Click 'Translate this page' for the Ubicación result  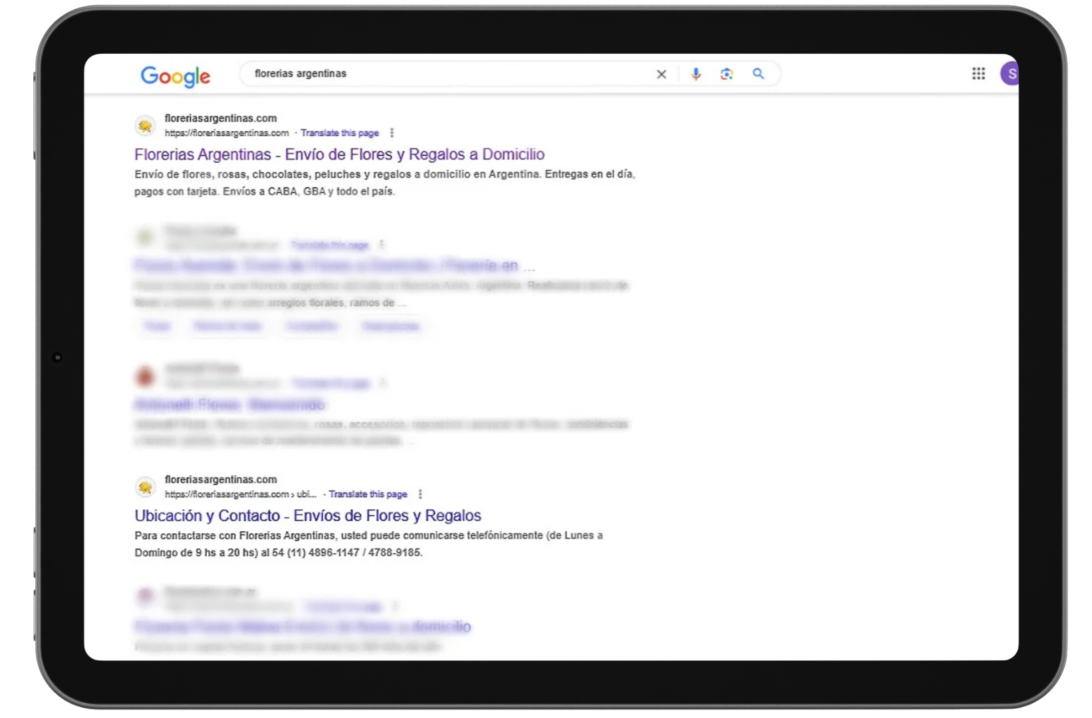(368, 495)
